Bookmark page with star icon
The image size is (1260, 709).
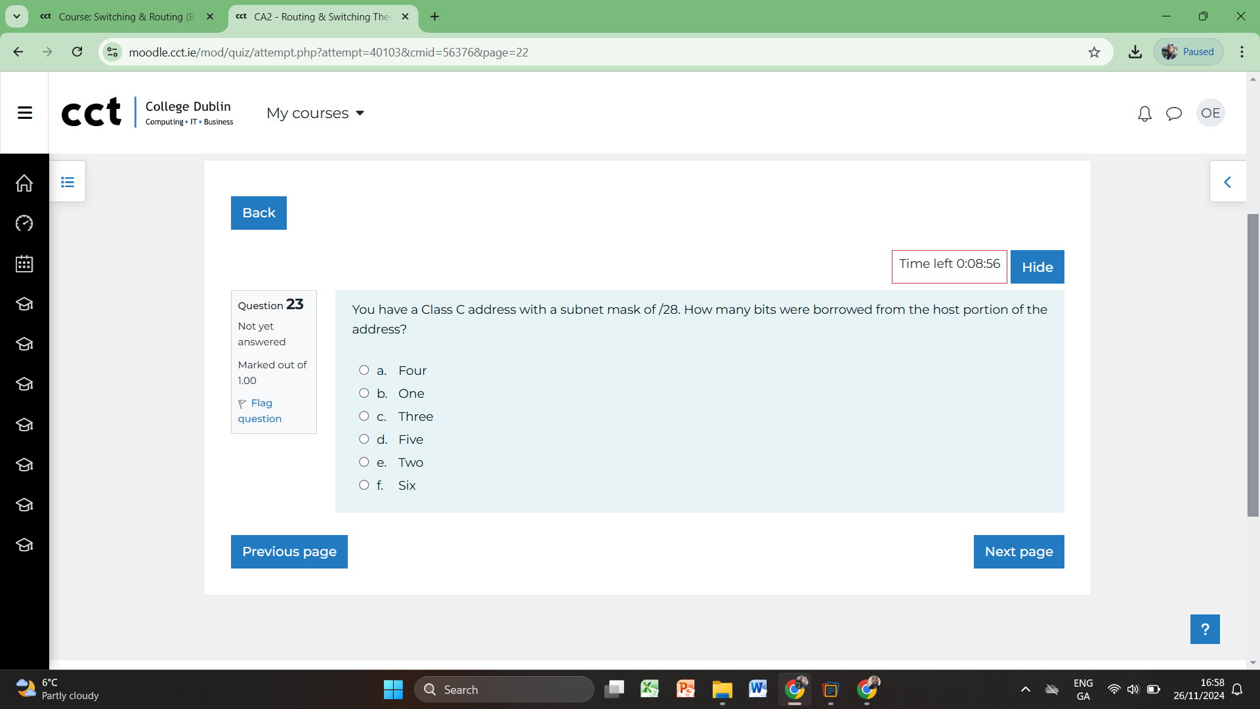click(x=1094, y=52)
